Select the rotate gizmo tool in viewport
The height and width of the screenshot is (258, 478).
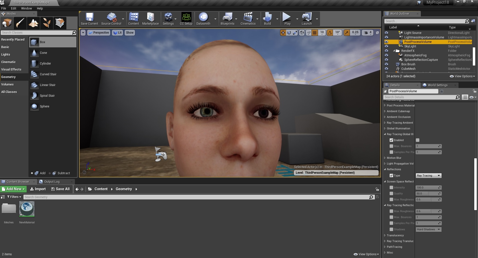(x=289, y=32)
